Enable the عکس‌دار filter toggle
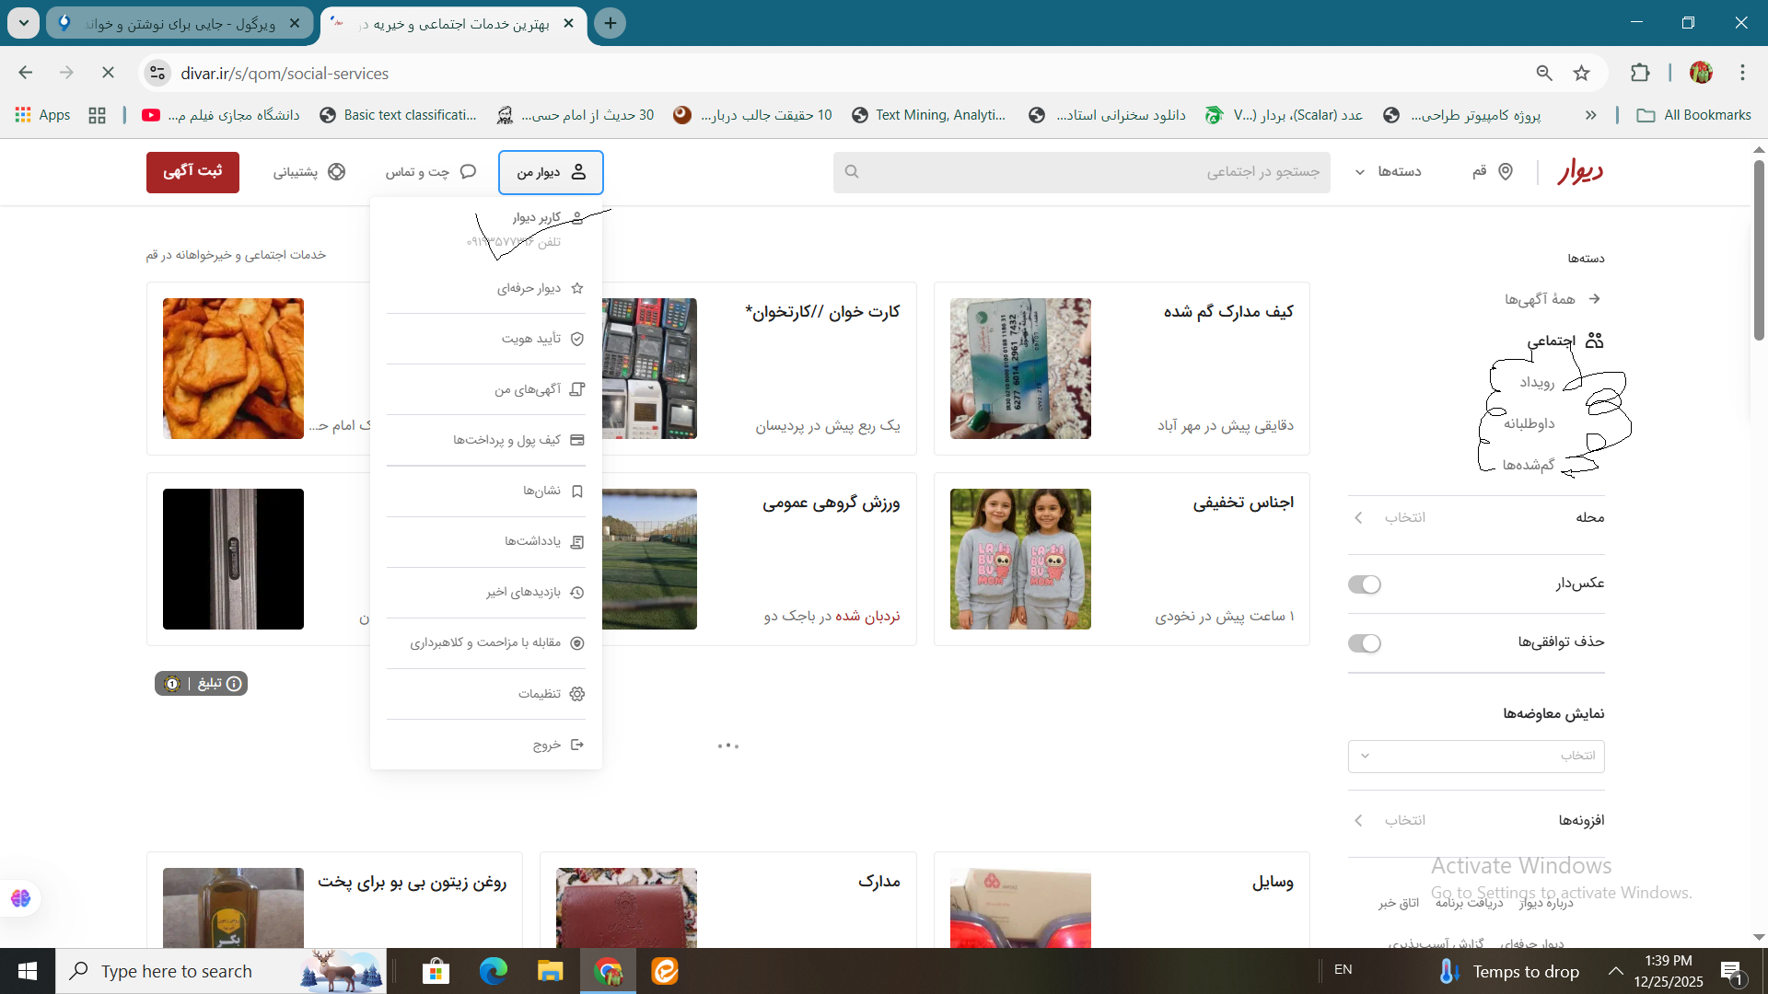Image resolution: width=1768 pixels, height=994 pixels. coord(1365,584)
